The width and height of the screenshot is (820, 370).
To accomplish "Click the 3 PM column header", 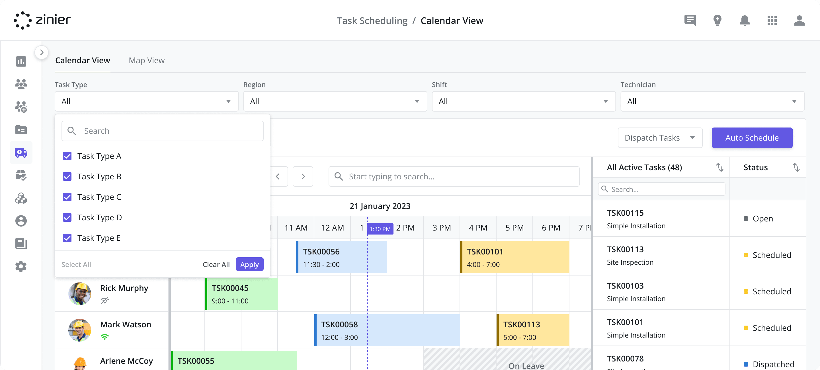I will [x=442, y=228].
